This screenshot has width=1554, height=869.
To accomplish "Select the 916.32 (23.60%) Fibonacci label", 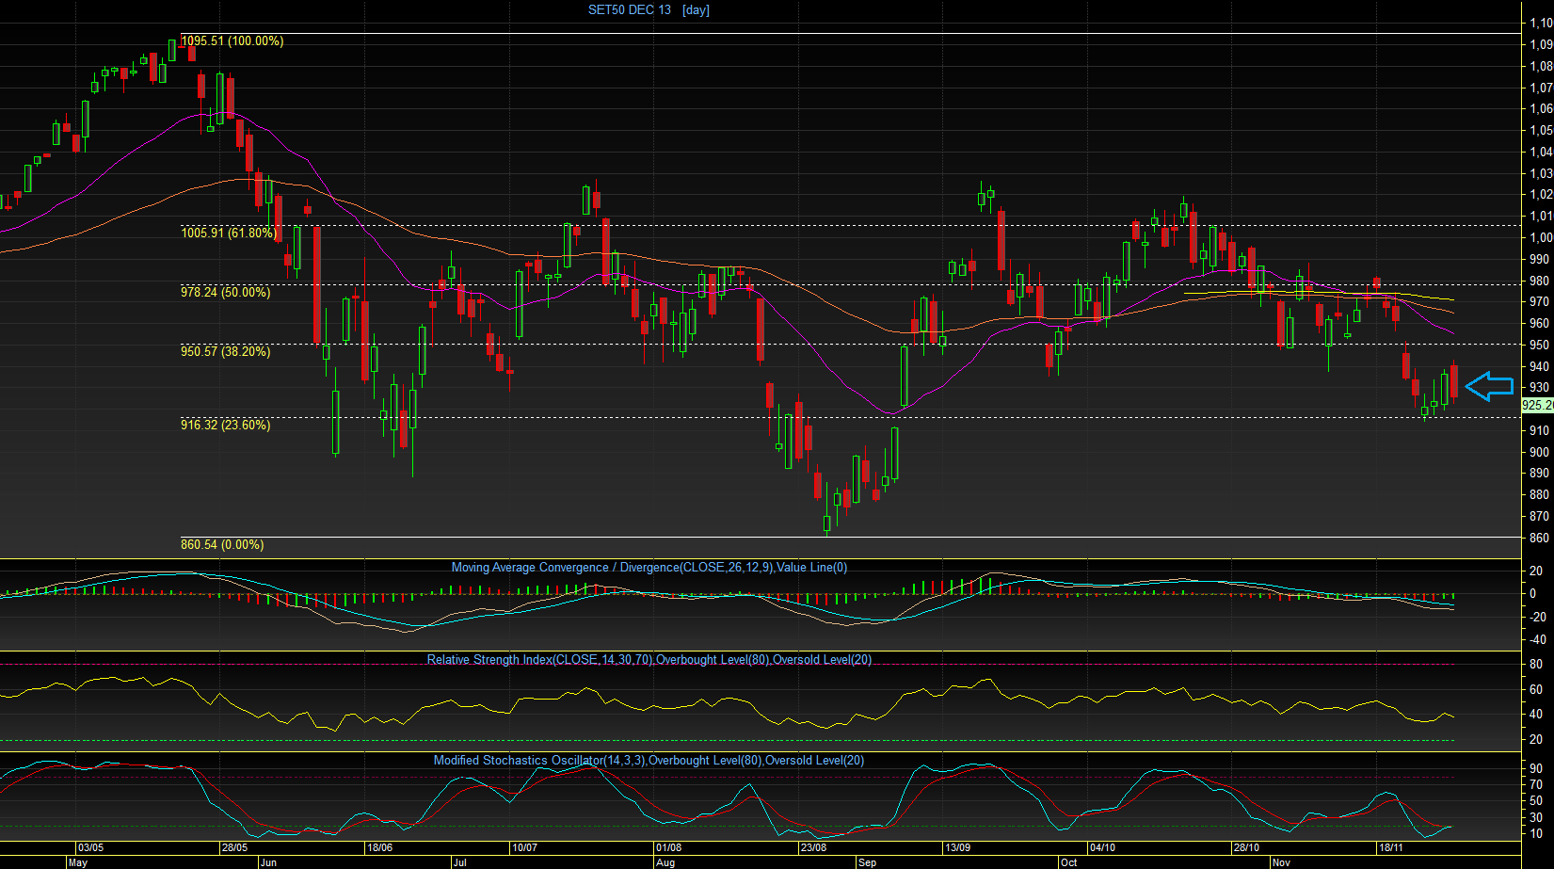I will coord(225,426).
